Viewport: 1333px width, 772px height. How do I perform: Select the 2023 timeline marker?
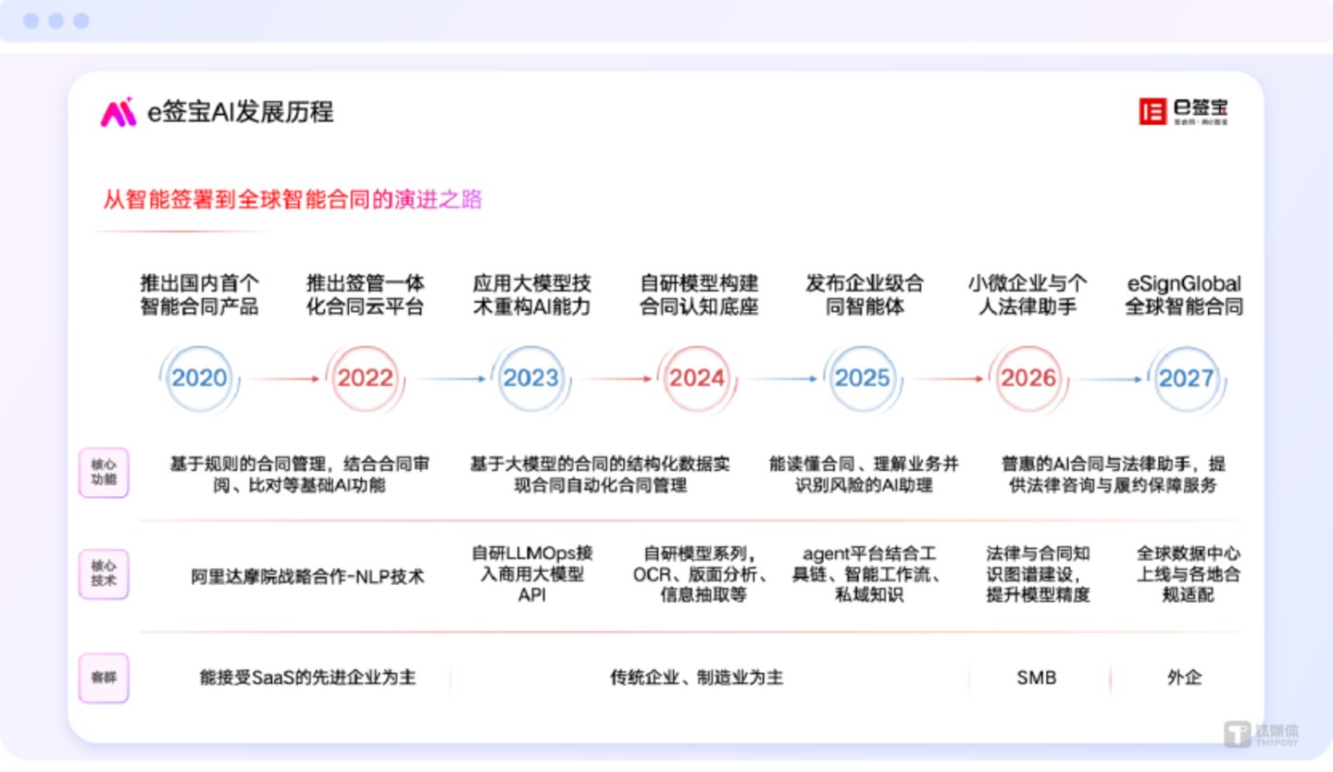pos(530,378)
